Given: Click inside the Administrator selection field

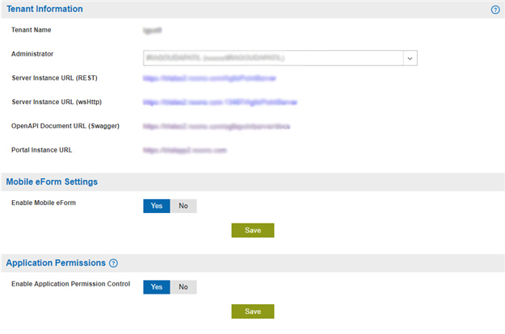Looking at the screenshot, I should [x=273, y=58].
